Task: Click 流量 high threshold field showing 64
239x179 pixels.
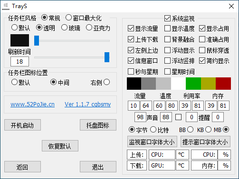Action: pos(146,105)
